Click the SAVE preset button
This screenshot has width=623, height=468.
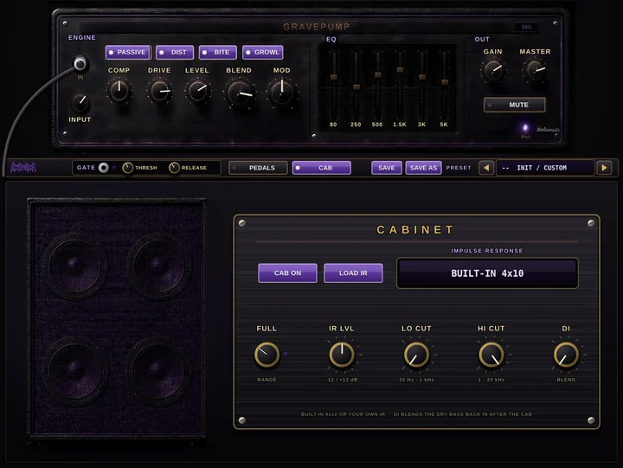click(387, 168)
